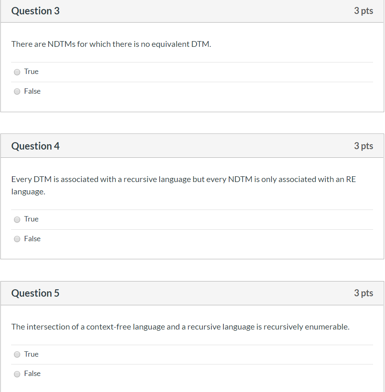Click the Question 4 header

pos(35,146)
